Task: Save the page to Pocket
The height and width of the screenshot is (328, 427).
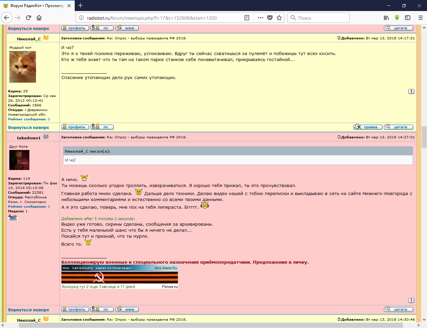Action: click(x=270, y=18)
